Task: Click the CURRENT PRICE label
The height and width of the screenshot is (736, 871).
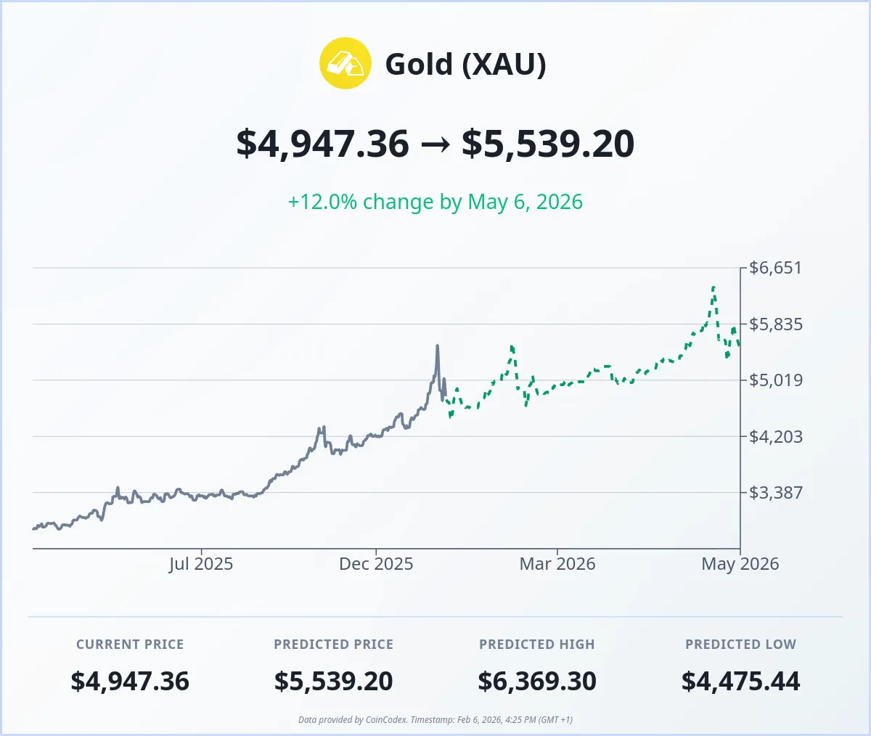Action: click(x=130, y=645)
